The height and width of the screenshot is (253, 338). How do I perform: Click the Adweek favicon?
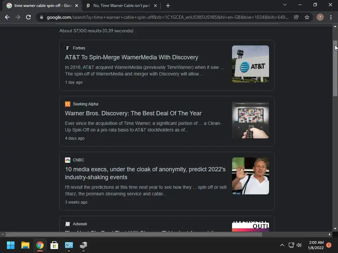(x=67, y=224)
